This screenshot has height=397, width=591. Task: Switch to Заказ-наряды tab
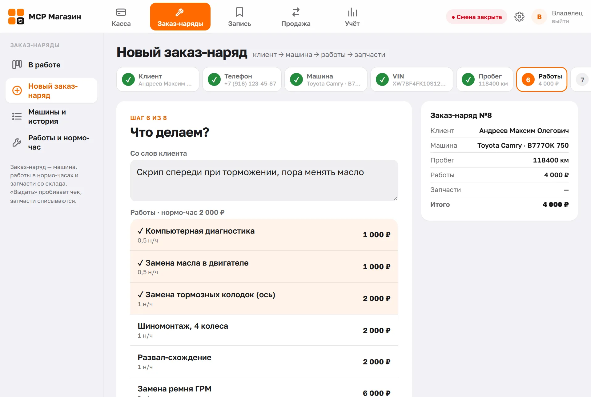click(180, 17)
